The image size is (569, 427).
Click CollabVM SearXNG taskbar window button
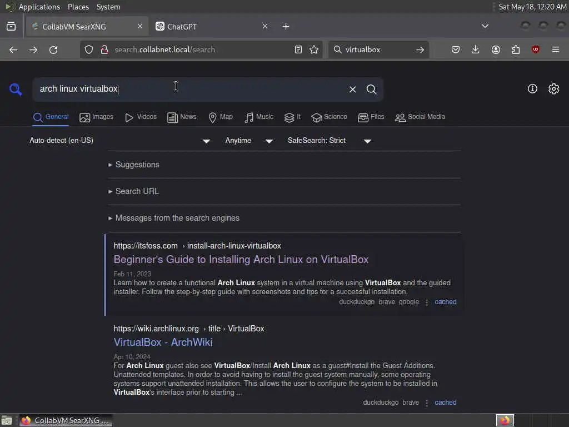[x=66, y=420]
